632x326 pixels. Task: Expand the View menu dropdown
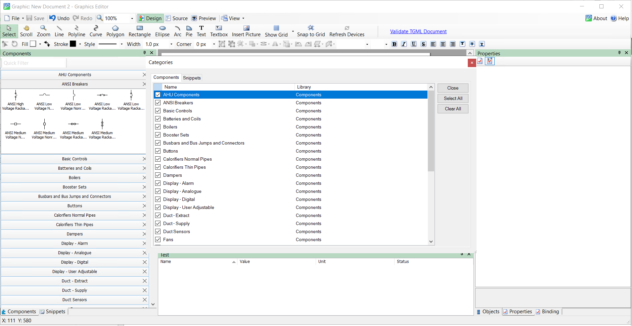[243, 18]
